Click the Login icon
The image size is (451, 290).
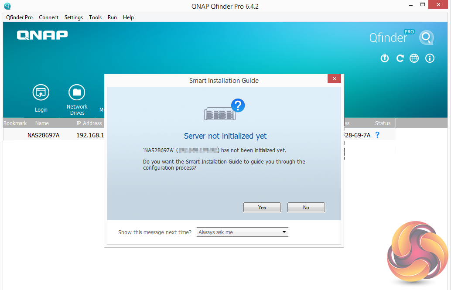coord(41,92)
